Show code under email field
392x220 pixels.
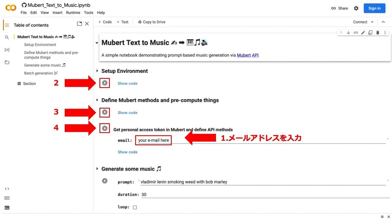[127, 152]
